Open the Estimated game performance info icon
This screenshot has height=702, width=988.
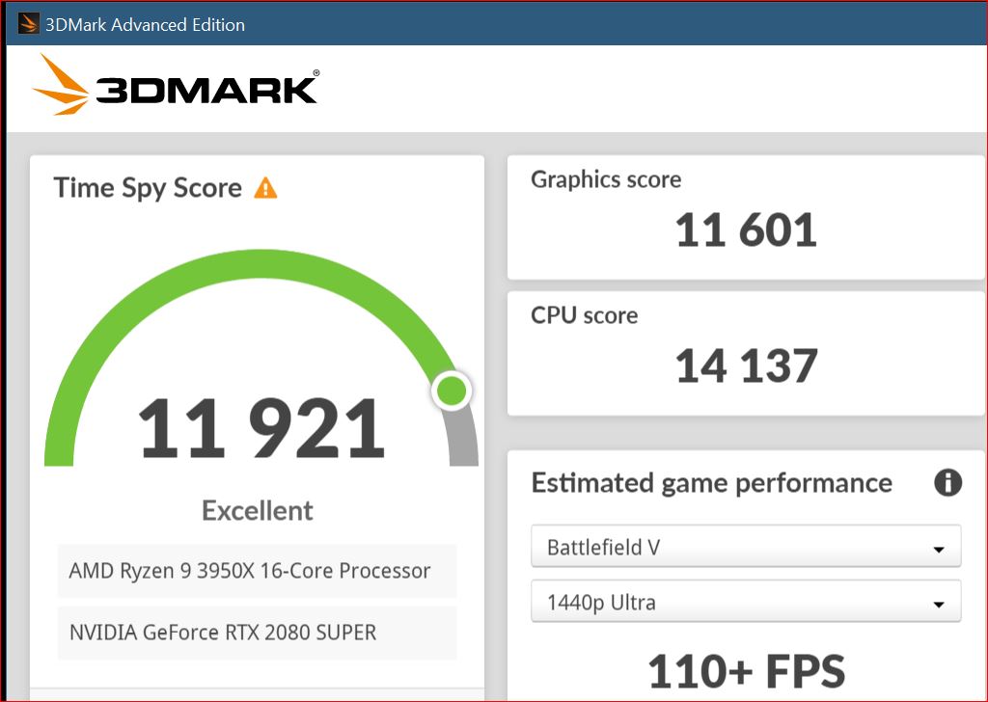tap(947, 483)
